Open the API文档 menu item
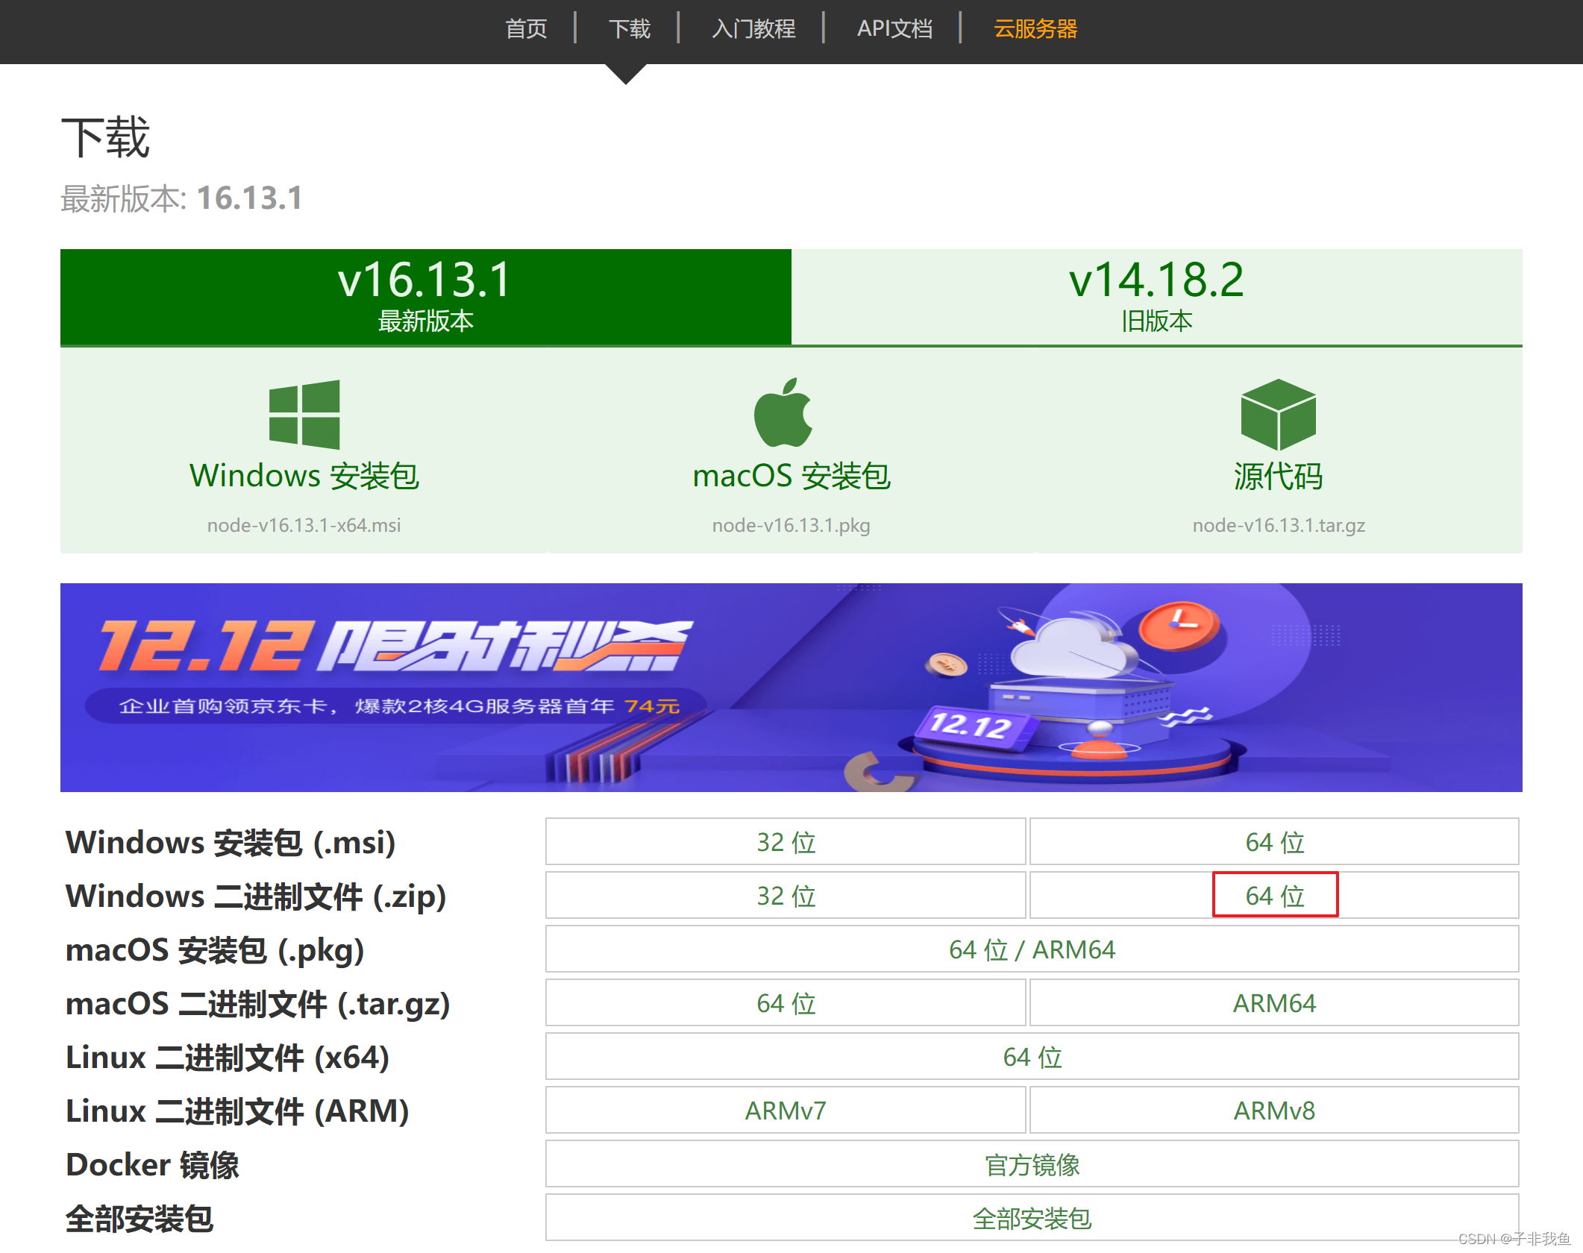1583x1253 pixels. coord(894,28)
